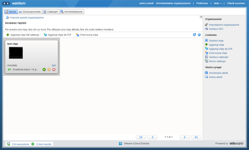Refresh the vApp list
The width and height of the screenshot is (249, 150).
point(194,35)
